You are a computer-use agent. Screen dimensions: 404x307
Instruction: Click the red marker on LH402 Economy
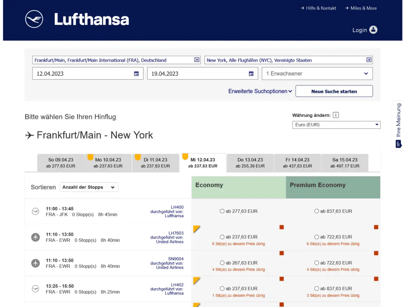(x=282, y=279)
